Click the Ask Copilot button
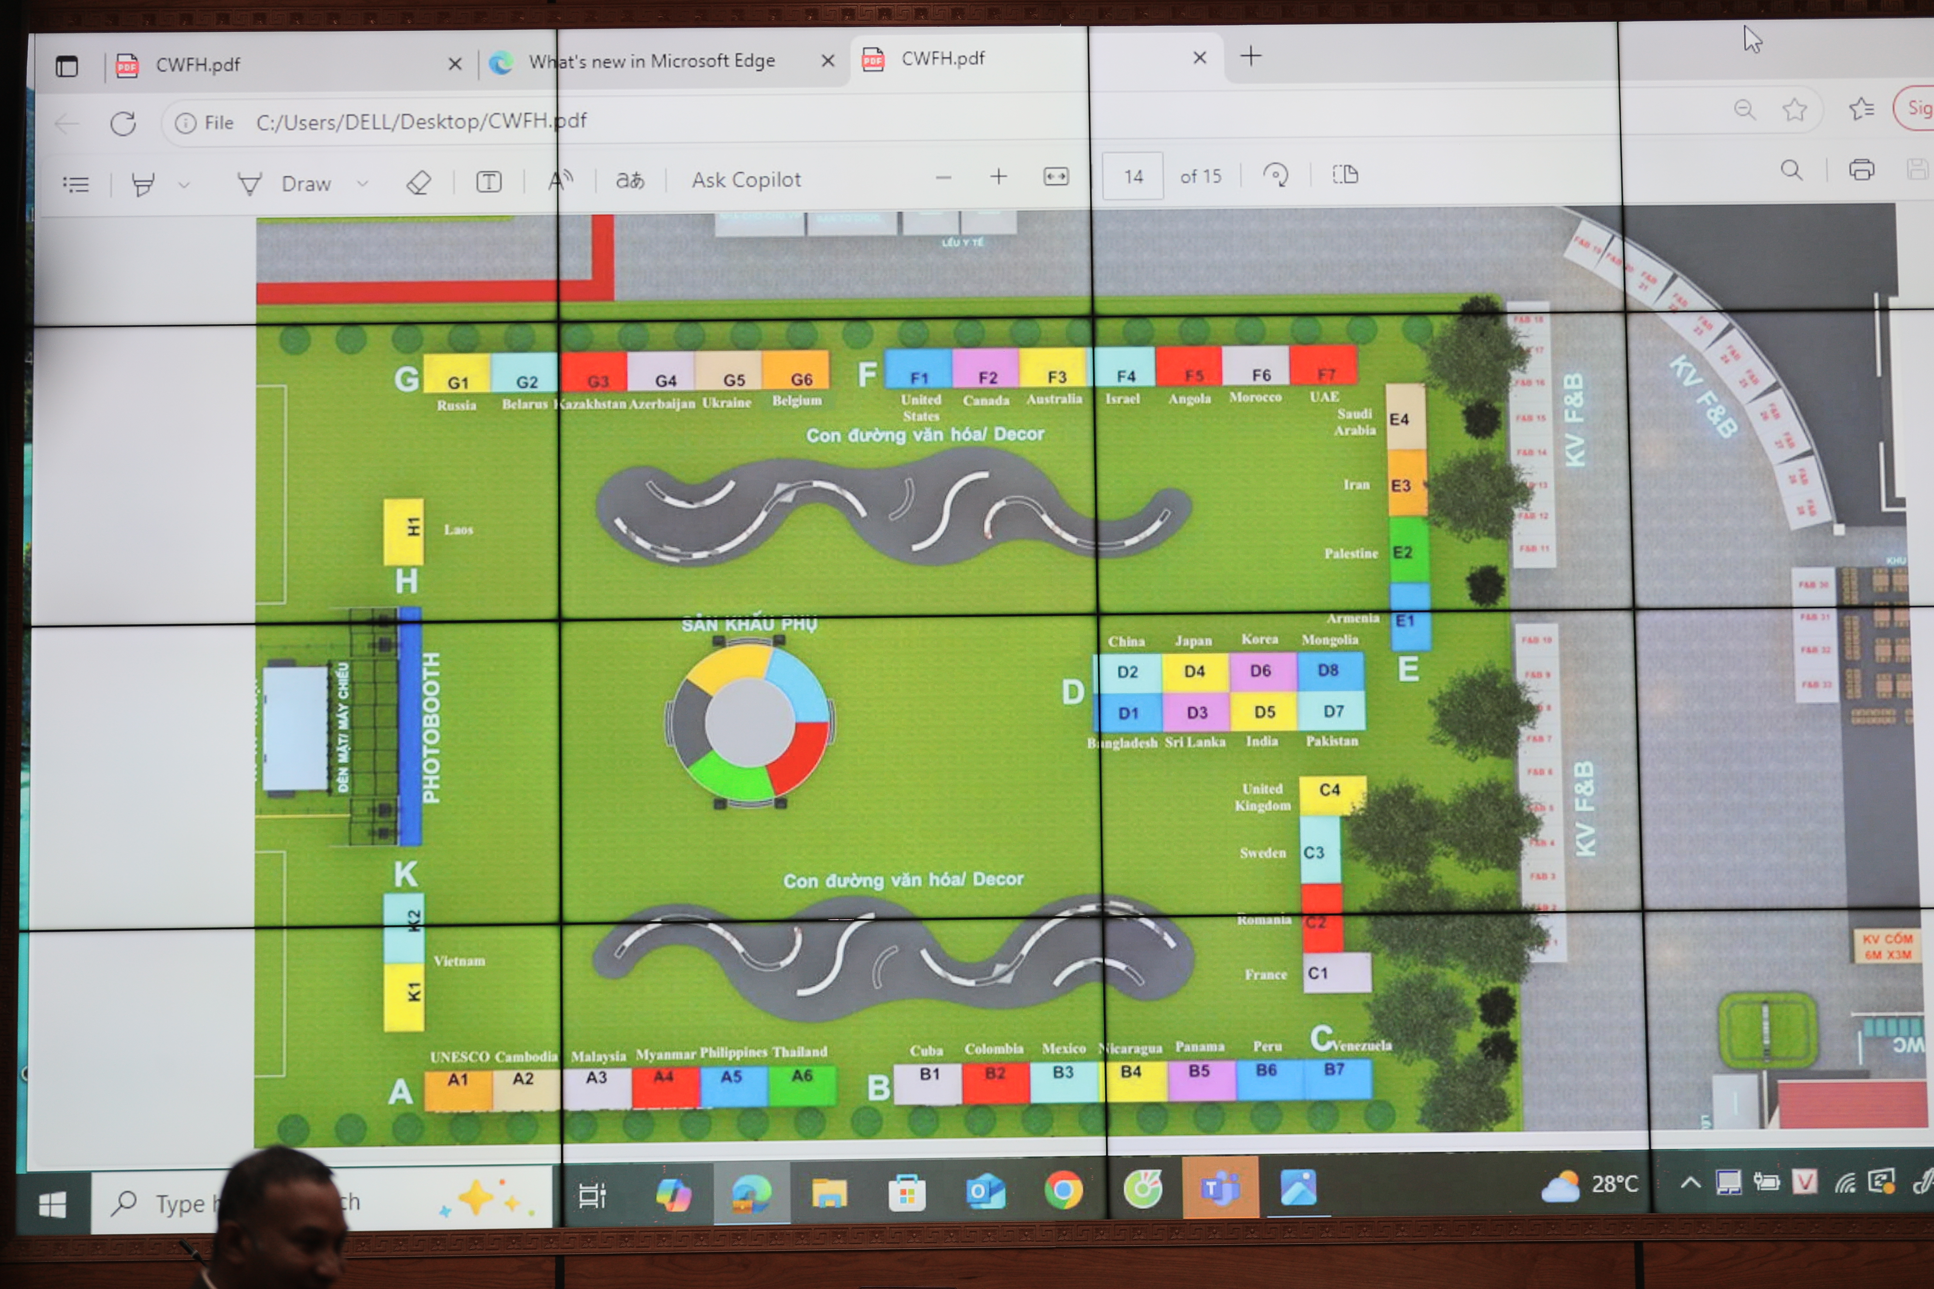The width and height of the screenshot is (1934, 1289). (x=746, y=180)
